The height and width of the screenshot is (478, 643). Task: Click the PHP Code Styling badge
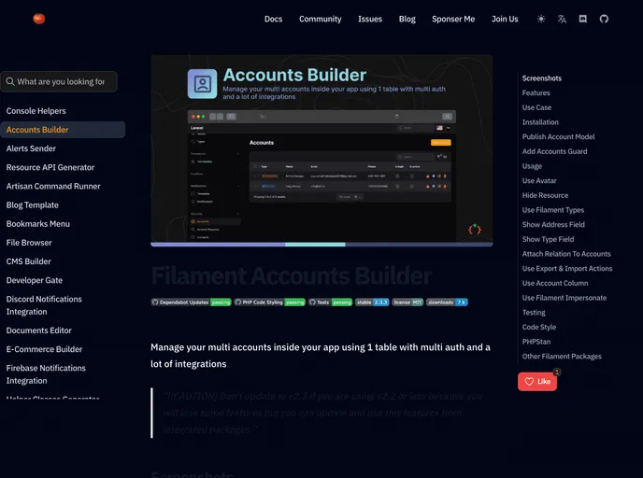[x=270, y=302]
